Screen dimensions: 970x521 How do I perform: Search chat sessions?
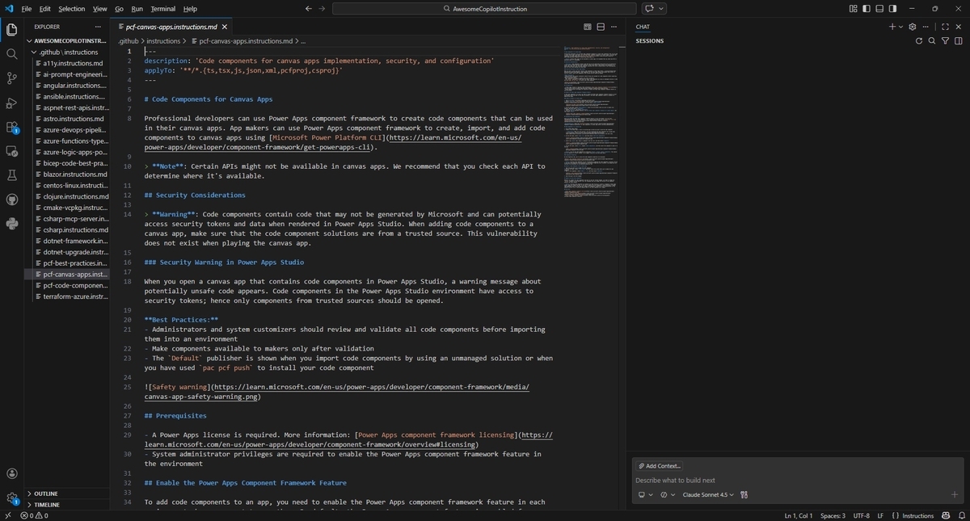click(932, 40)
